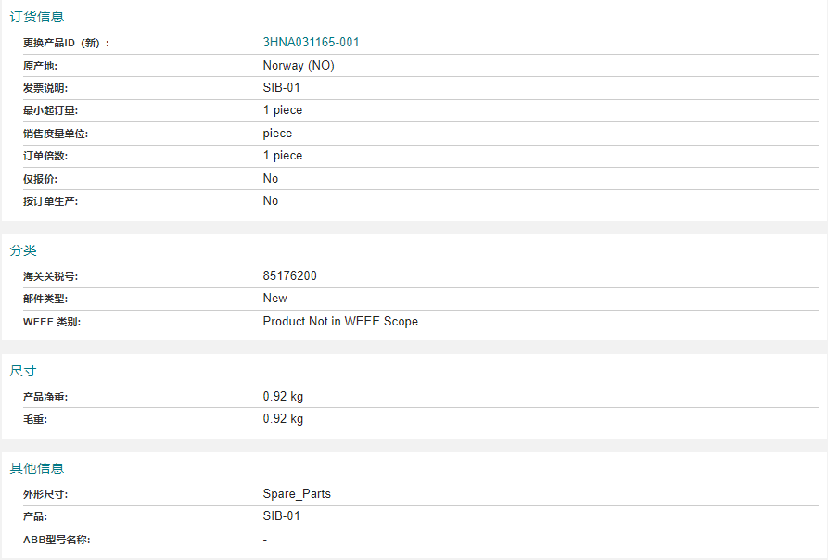Image resolution: width=828 pixels, height=560 pixels.
Task: Click the 按订单生产 No value
Action: tap(271, 200)
